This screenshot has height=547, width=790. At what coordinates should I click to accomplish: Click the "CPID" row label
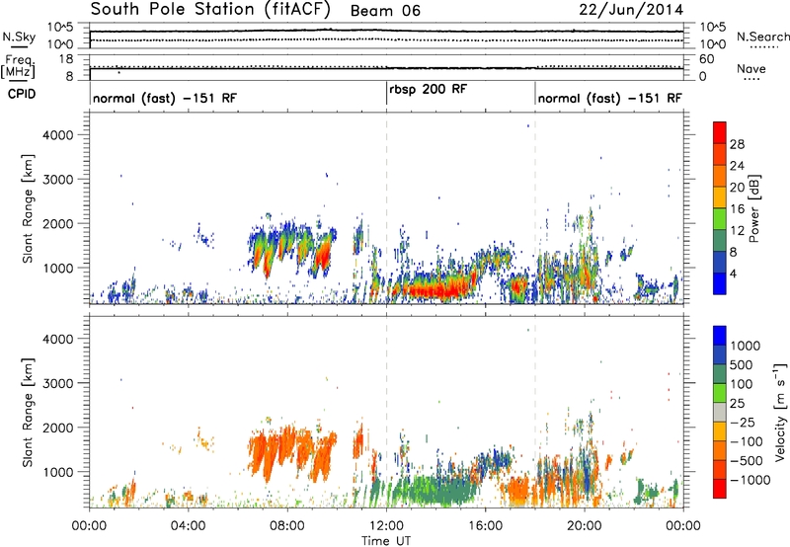point(22,94)
